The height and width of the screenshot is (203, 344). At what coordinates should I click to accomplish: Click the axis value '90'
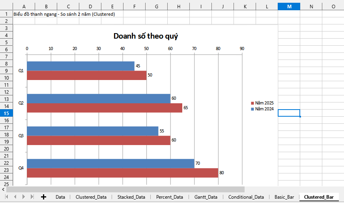242,48
